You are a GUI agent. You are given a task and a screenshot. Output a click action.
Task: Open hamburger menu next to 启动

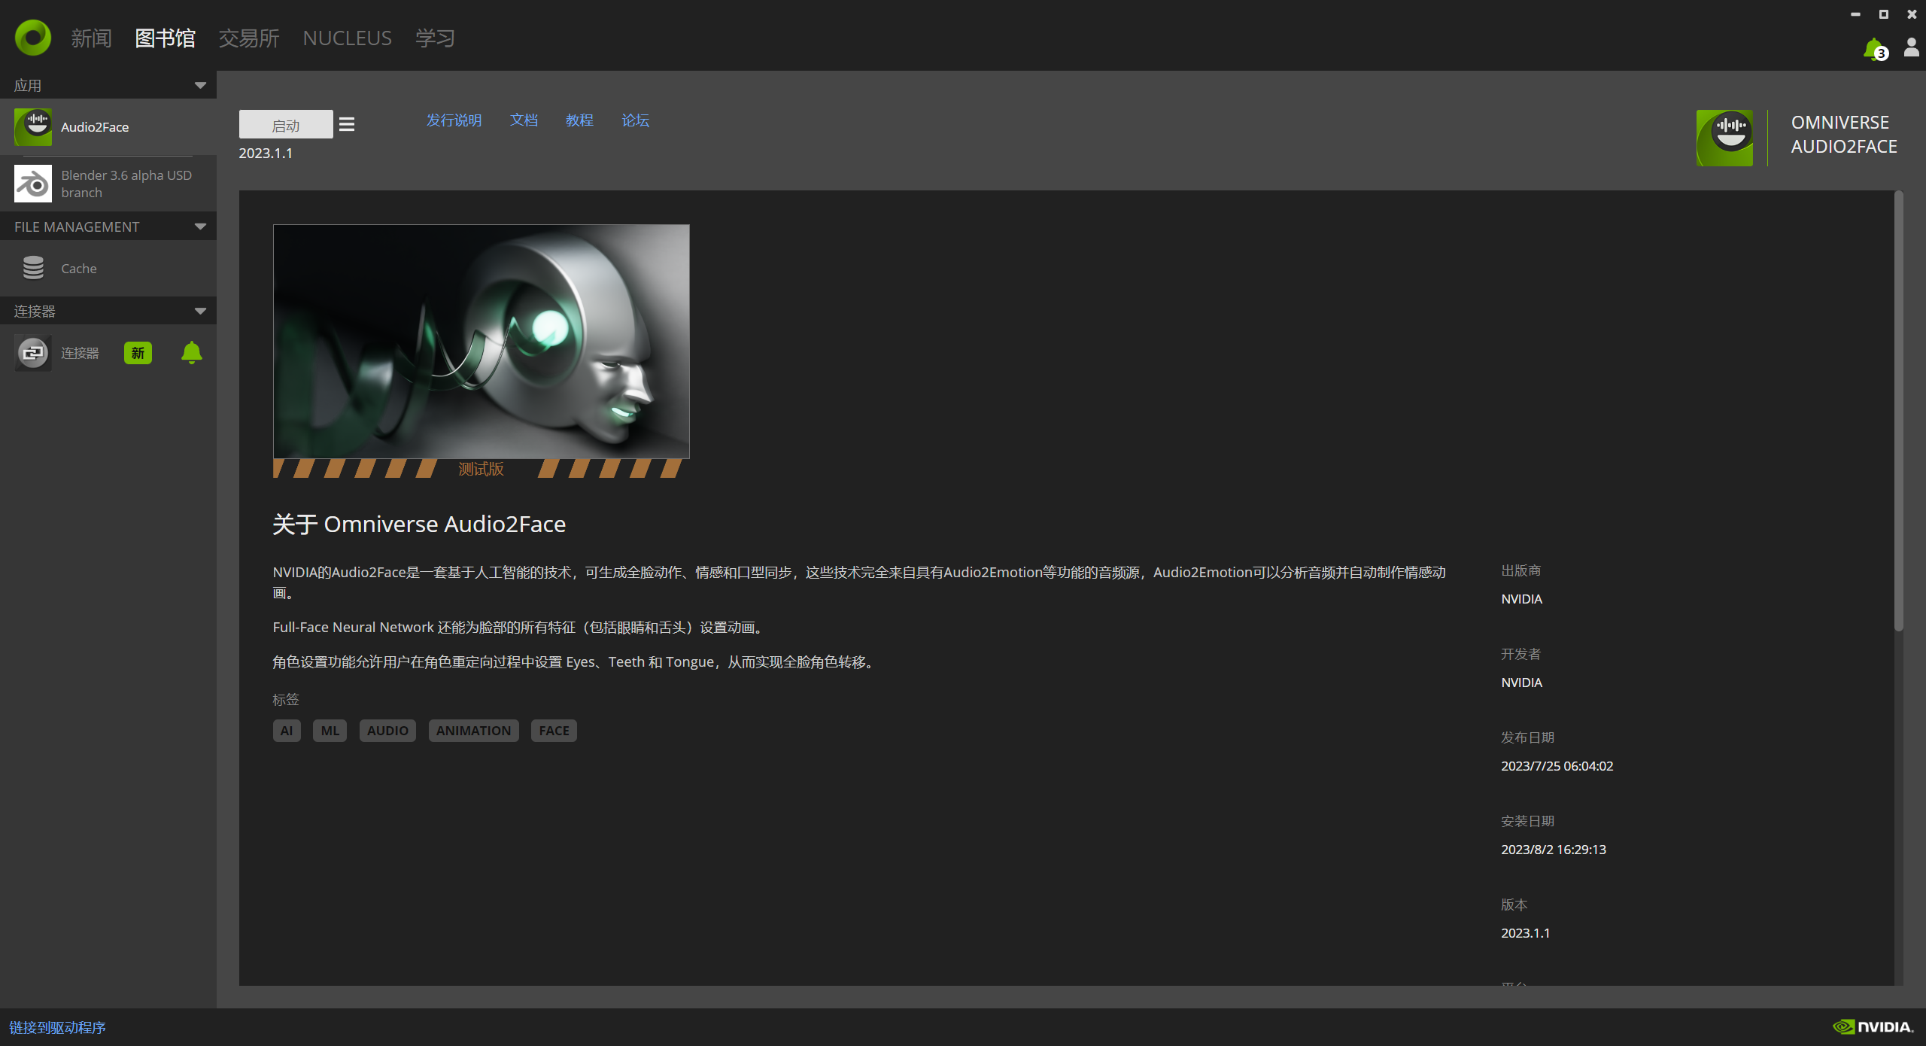click(347, 124)
